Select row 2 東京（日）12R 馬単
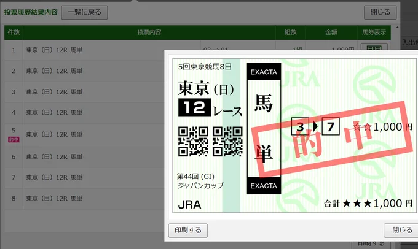The image size is (418, 249). point(54,71)
